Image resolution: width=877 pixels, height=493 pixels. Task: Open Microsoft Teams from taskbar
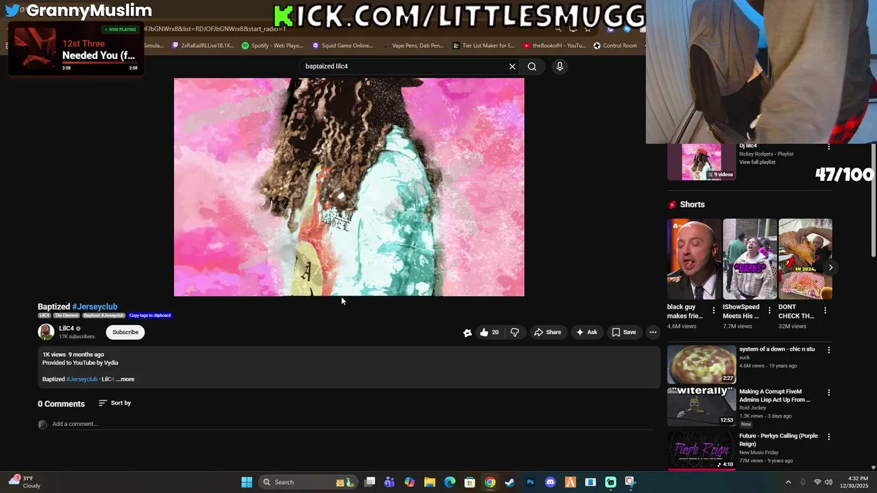(390, 482)
